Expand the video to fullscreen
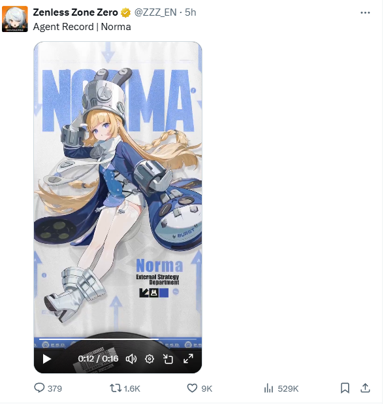The image size is (384, 404). pyautogui.click(x=188, y=359)
